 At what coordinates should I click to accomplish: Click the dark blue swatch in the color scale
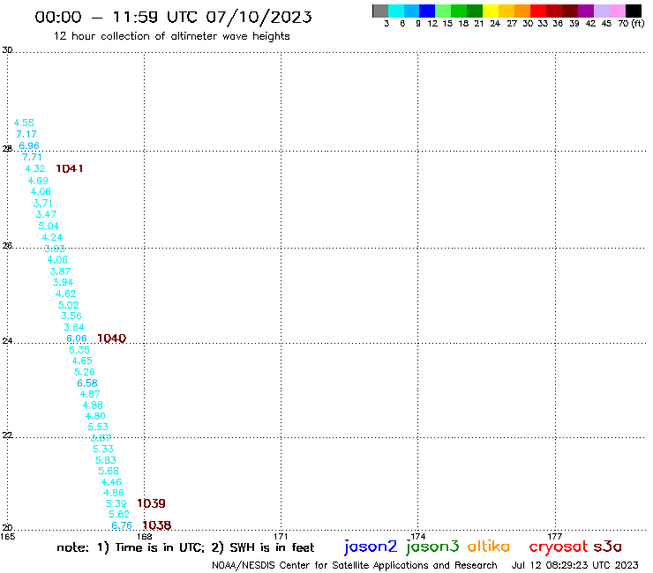click(x=427, y=11)
